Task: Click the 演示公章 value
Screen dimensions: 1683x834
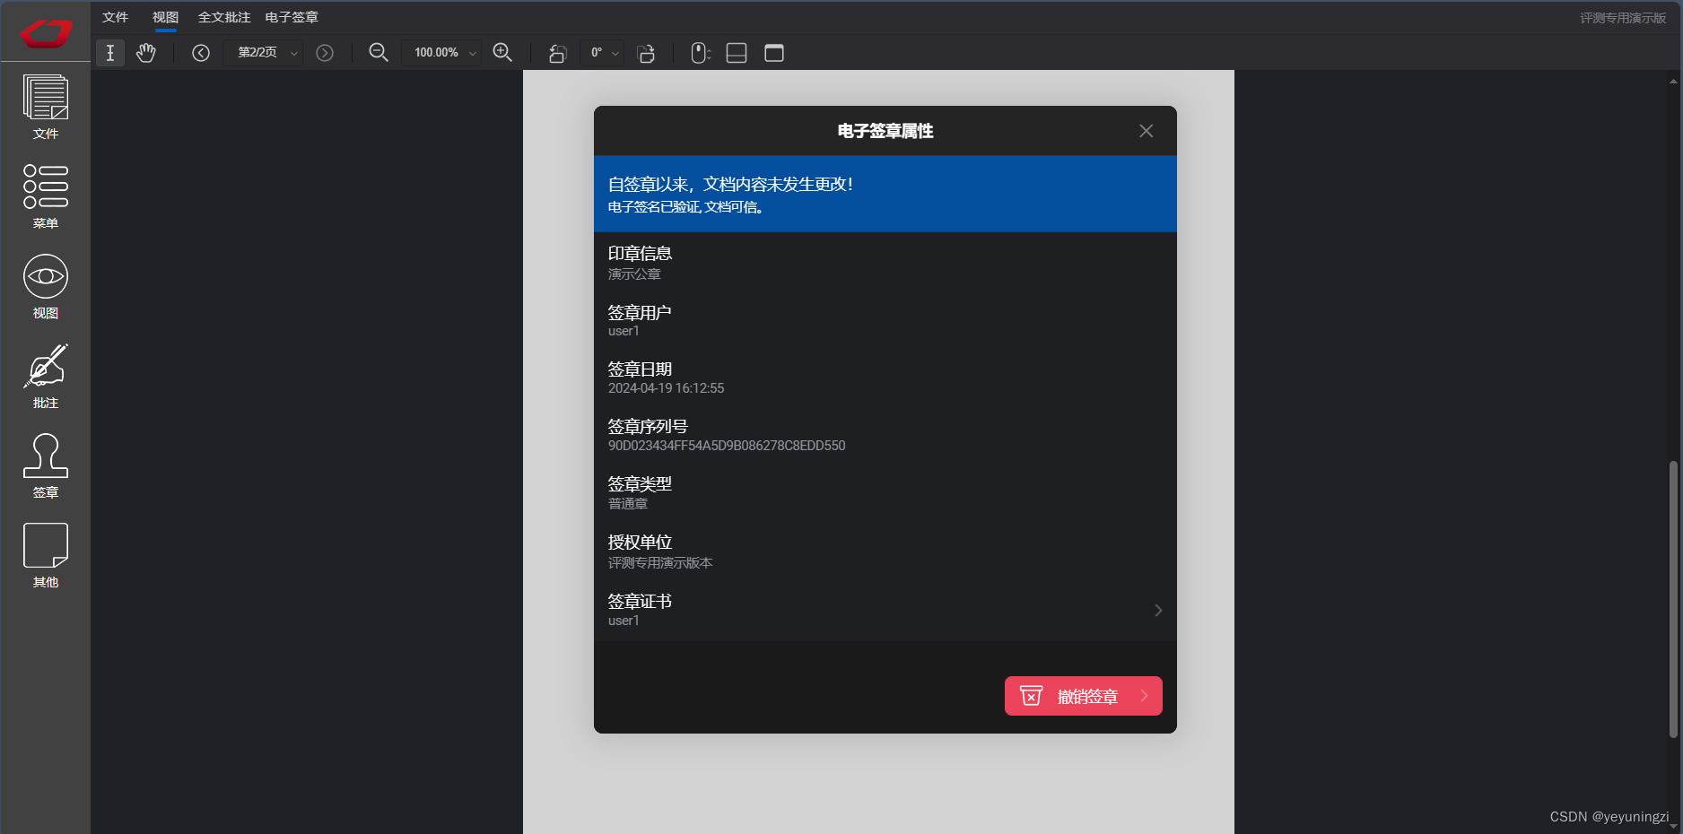Action: (634, 274)
